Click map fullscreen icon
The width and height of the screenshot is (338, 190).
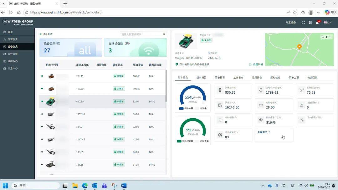click(x=323, y=37)
